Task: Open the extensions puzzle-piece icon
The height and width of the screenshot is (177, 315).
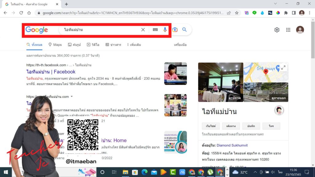Action: click(286, 12)
